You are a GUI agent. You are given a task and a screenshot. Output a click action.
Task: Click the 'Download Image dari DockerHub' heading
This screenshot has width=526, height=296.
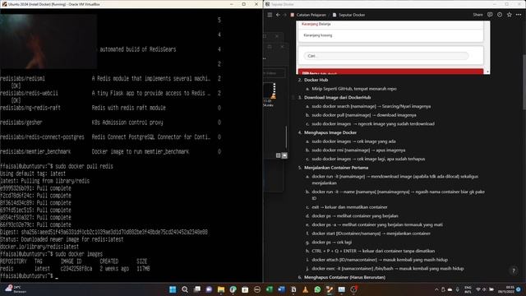pos(338,97)
